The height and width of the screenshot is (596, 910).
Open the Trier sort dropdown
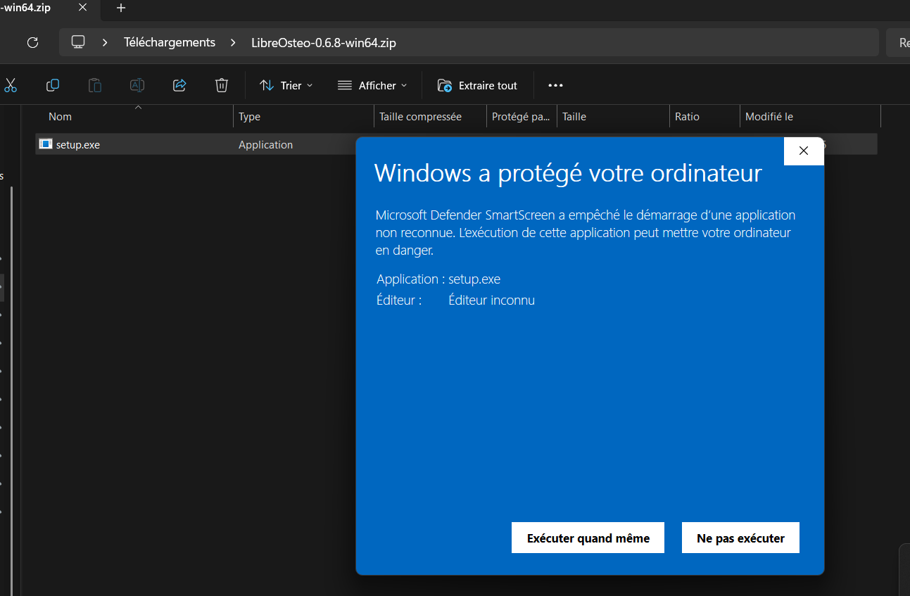pyautogui.click(x=286, y=85)
